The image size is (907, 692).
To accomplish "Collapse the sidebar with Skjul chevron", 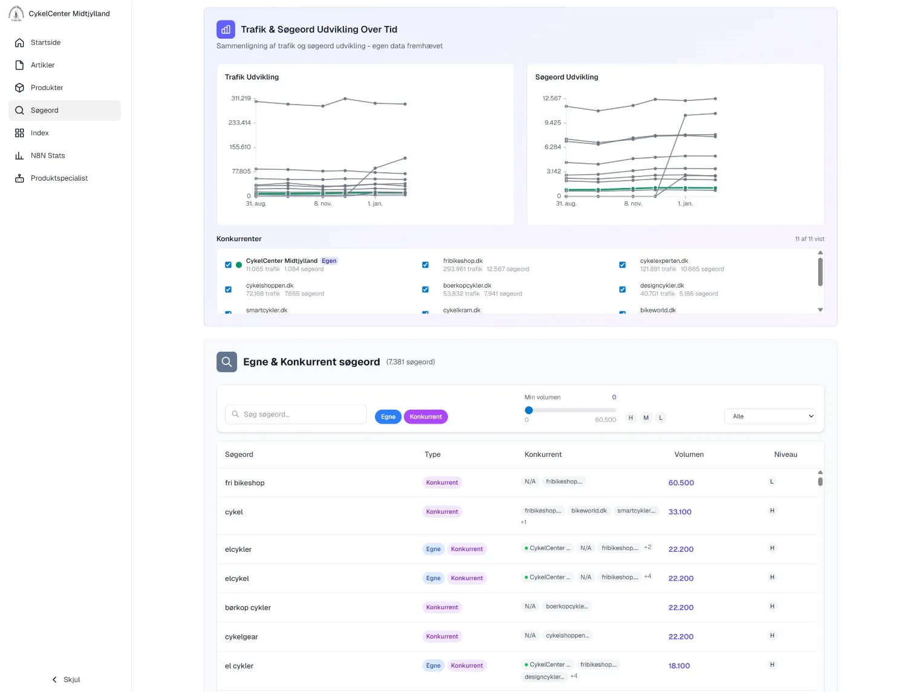I will tap(55, 679).
